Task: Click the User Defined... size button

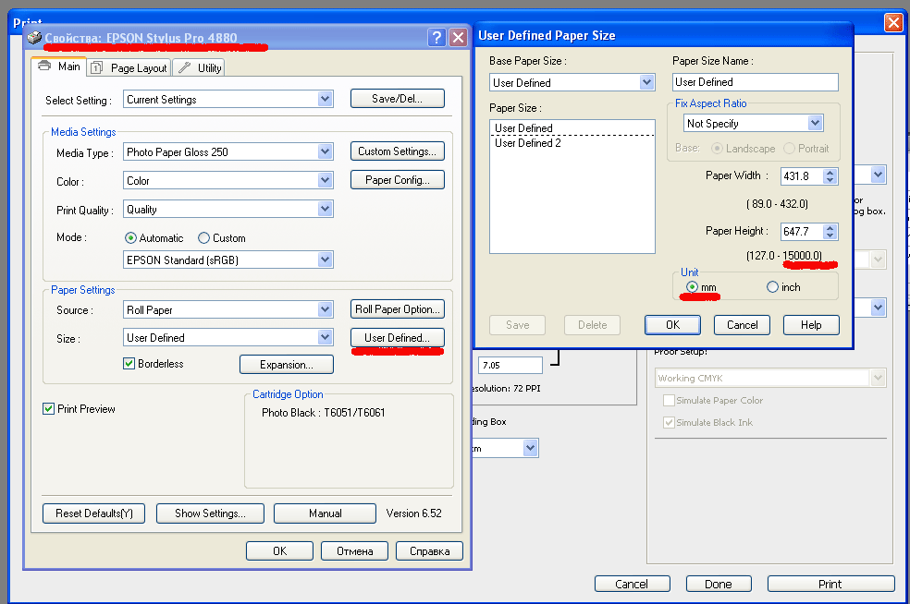Action: tap(398, 337)
